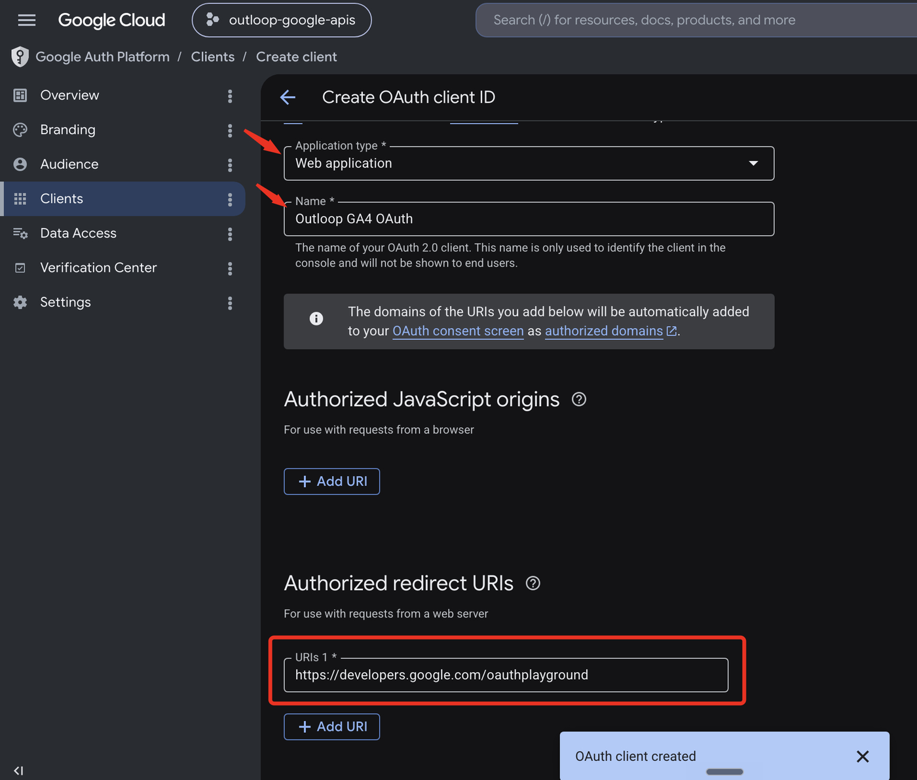Open the OAuth consent screen link

pos(458,331)
